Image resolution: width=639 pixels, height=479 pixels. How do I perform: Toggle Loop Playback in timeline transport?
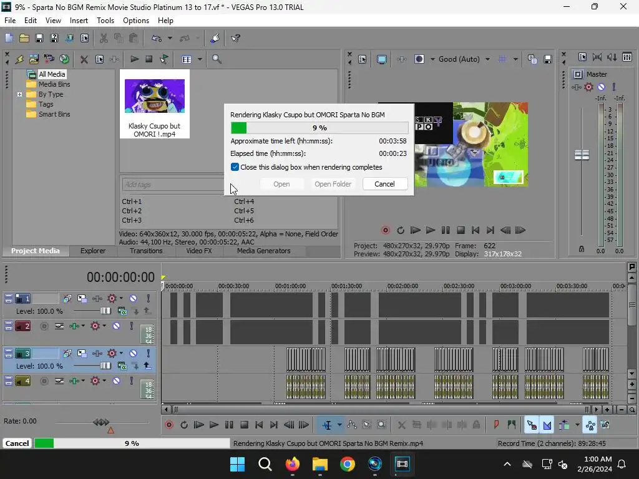(184, 425)
